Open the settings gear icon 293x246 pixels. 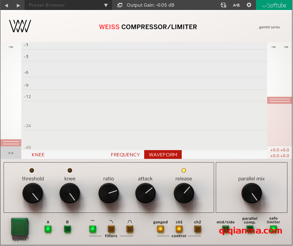[x=249, y=5]
